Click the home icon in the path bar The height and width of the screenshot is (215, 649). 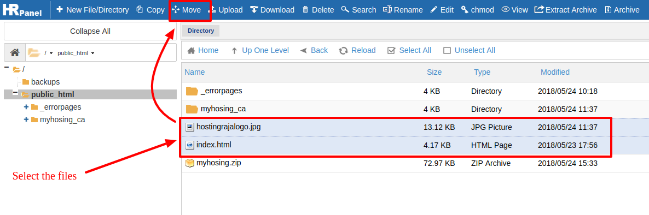15,52
